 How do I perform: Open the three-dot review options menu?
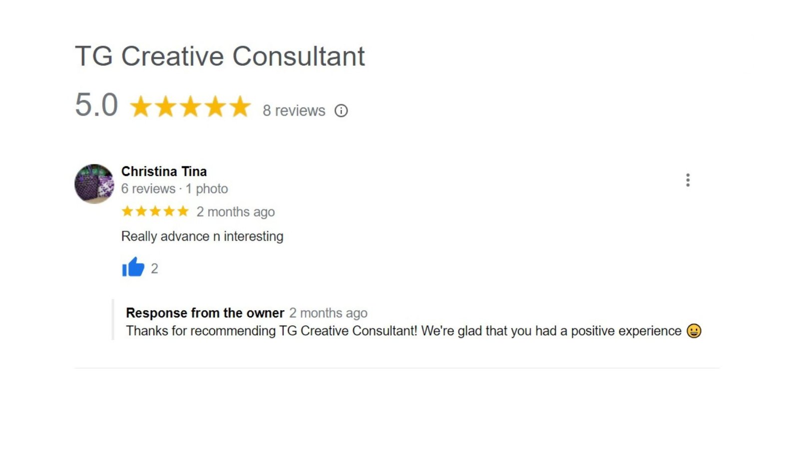coord(688,180)
